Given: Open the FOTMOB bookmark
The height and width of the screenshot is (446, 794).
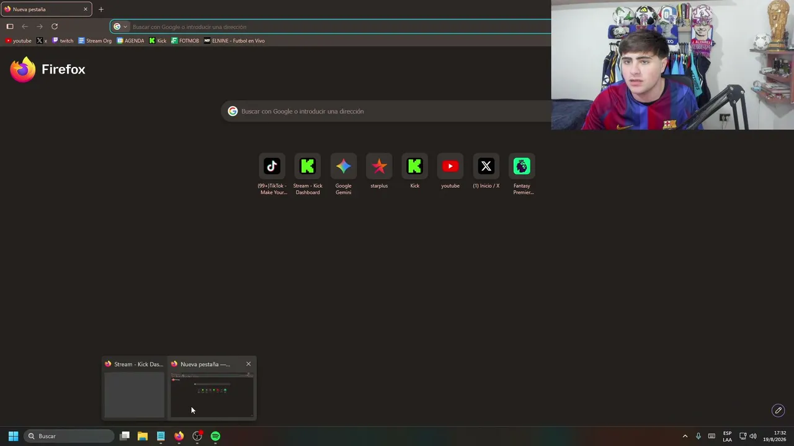Looking at the screenshot, I should click(x=185, y=41).
